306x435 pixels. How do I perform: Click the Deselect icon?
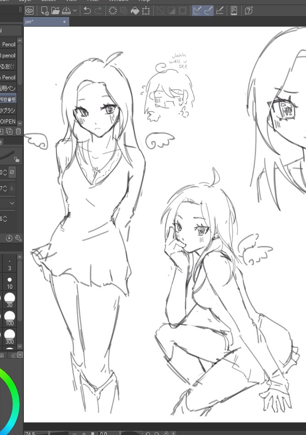(x=161, y=11)
